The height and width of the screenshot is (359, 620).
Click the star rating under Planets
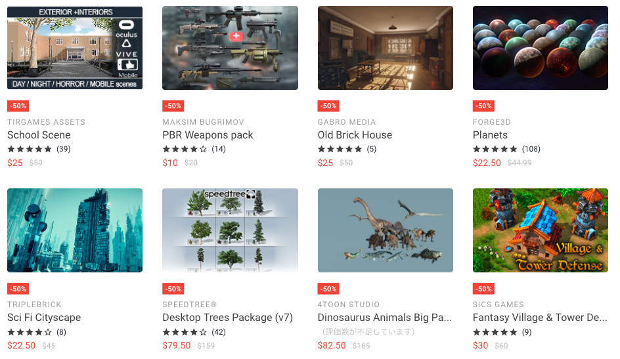(495, 149)
